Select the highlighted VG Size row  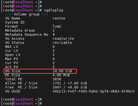(x=40, y=71)
